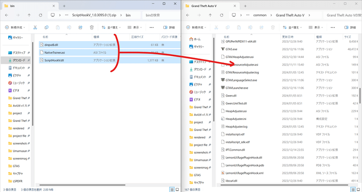Click ScriptHookV zip breadcrumb in address bar
The height and width of the screenshot is (192, 362).
[x=94, y=15]
